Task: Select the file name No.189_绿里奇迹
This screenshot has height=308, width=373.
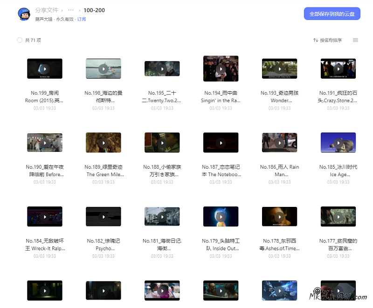Action: click(x=104, y=171)
